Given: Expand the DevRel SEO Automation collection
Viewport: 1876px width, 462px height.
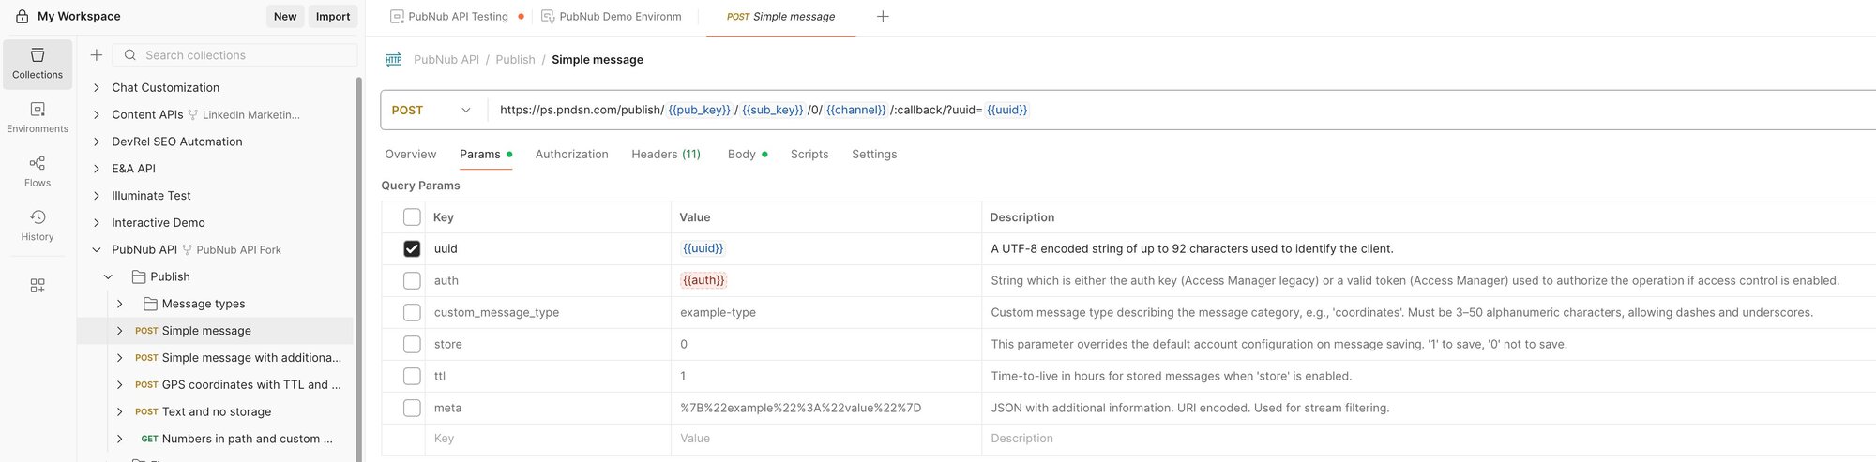Looking at the screenshot, I should (x=96, y=142).
